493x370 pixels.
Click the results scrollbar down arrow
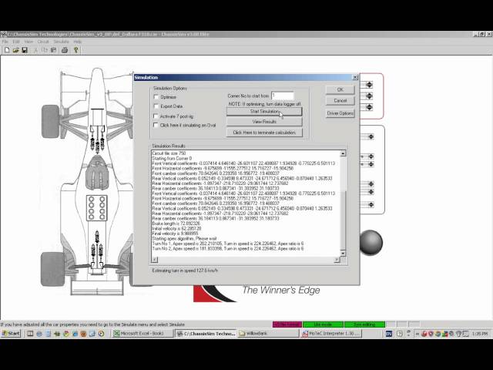(x=343, y=253)
